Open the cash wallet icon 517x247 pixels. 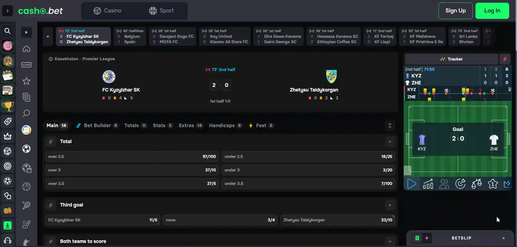[x=8, y=76]
